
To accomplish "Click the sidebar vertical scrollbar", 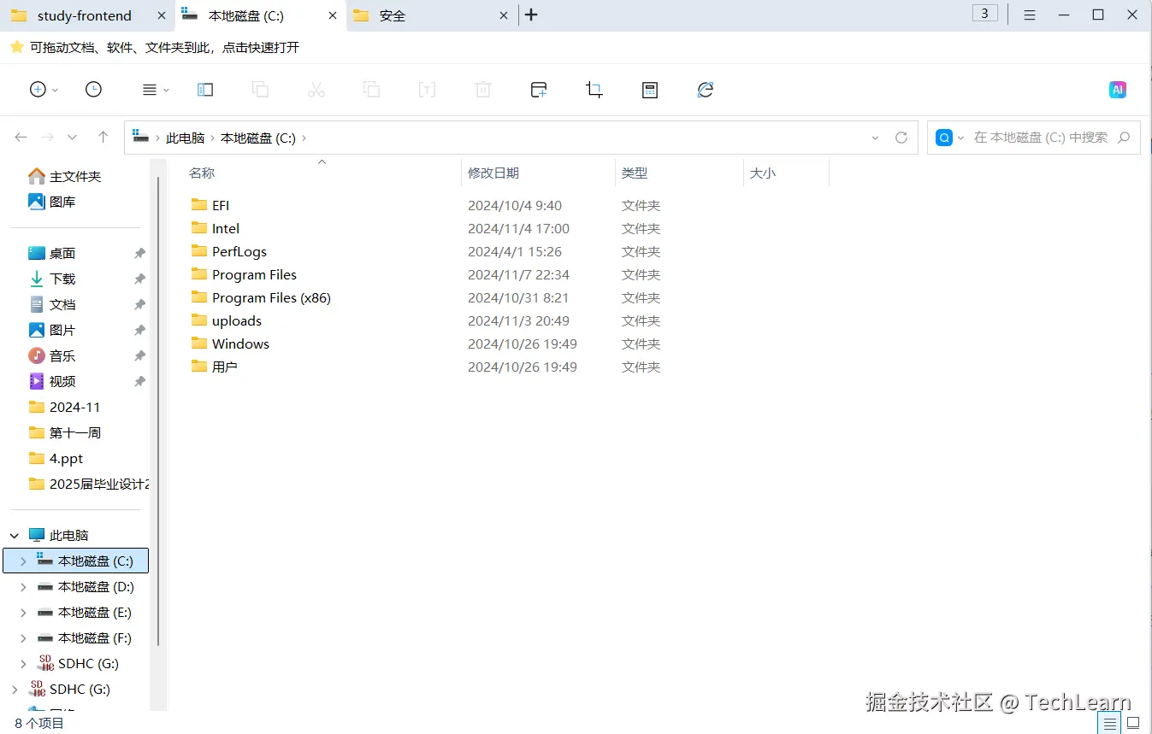I will tap(158, 410).
